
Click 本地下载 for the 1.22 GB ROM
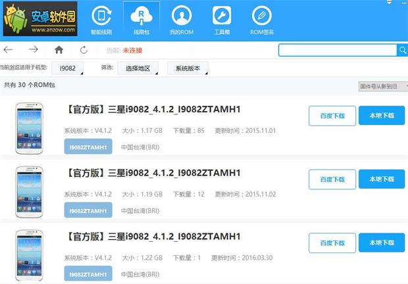point(382,243)
